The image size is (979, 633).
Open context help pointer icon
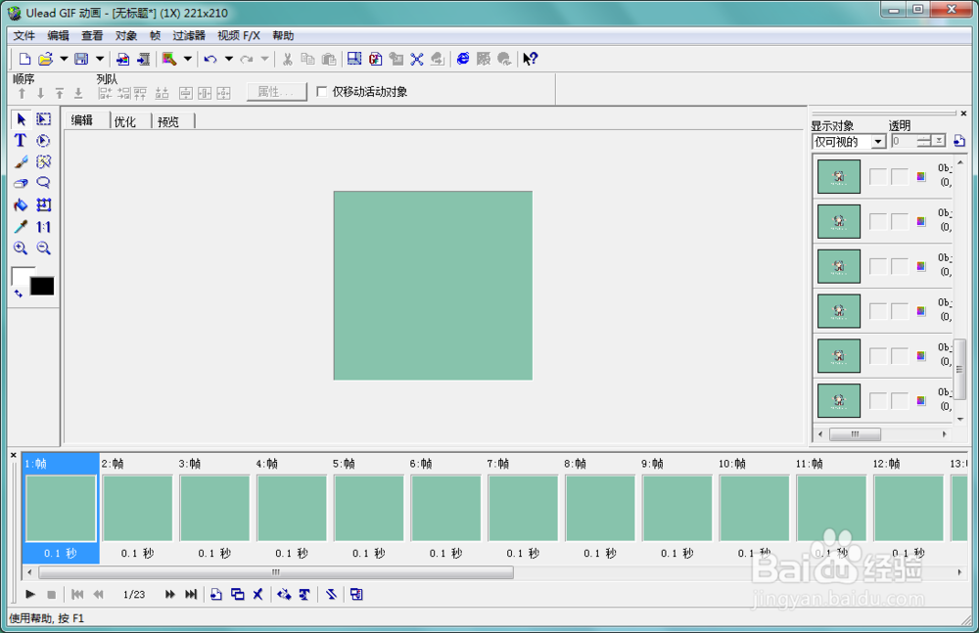click(530, 59)
